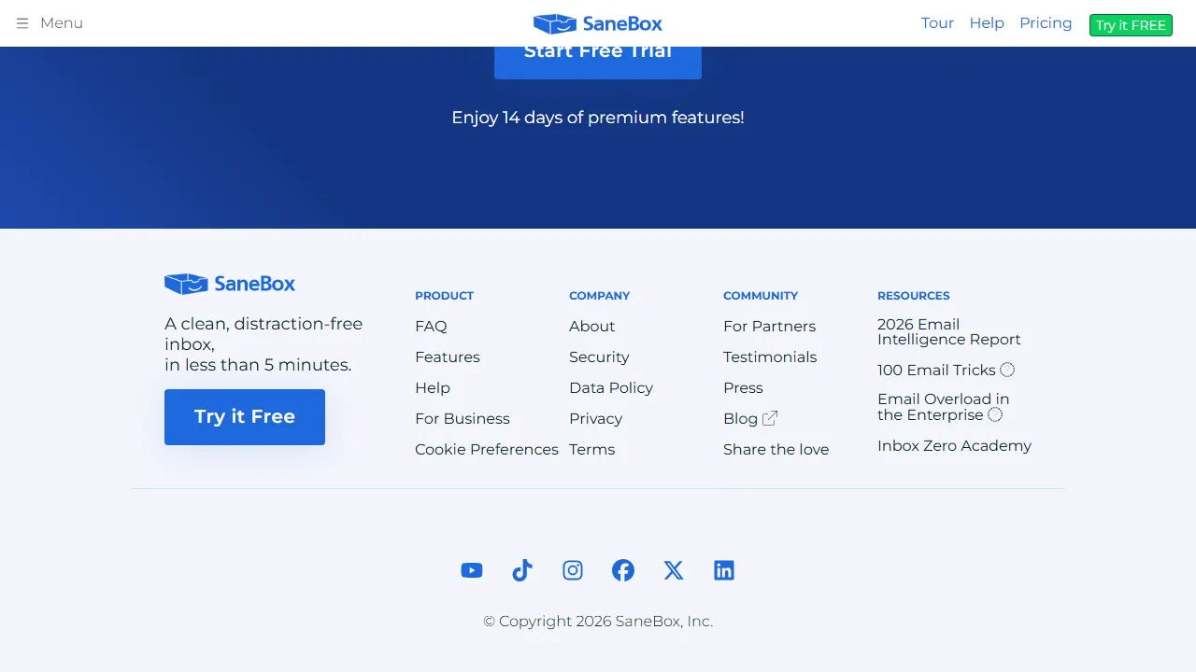Open the Press link
Image resolution: width=1196 pixels, height=672 pixels.
coord(743,387)
